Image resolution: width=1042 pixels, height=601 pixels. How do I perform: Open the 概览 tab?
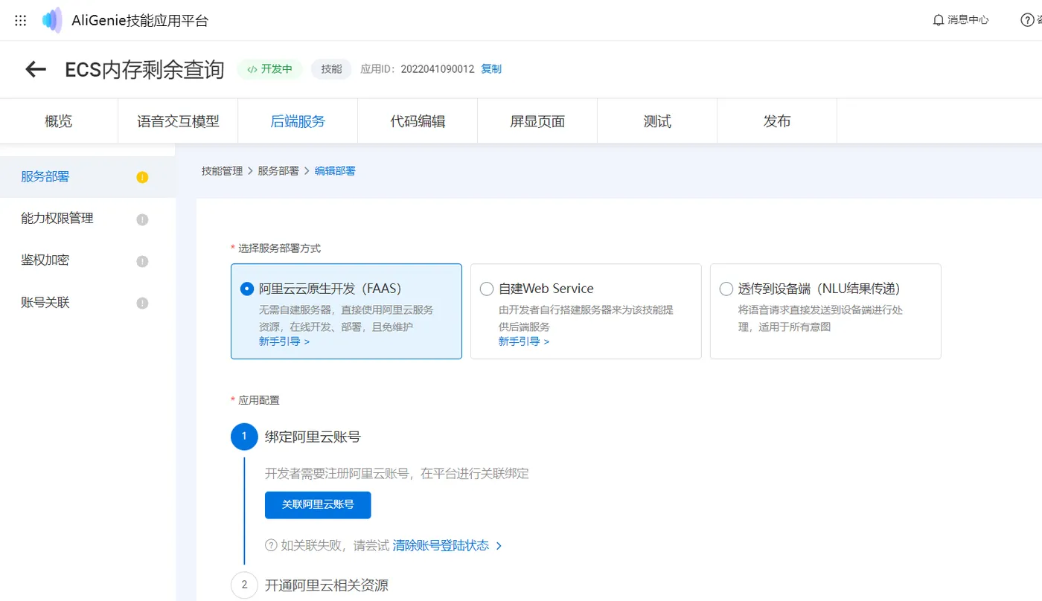tap(59, 121)
